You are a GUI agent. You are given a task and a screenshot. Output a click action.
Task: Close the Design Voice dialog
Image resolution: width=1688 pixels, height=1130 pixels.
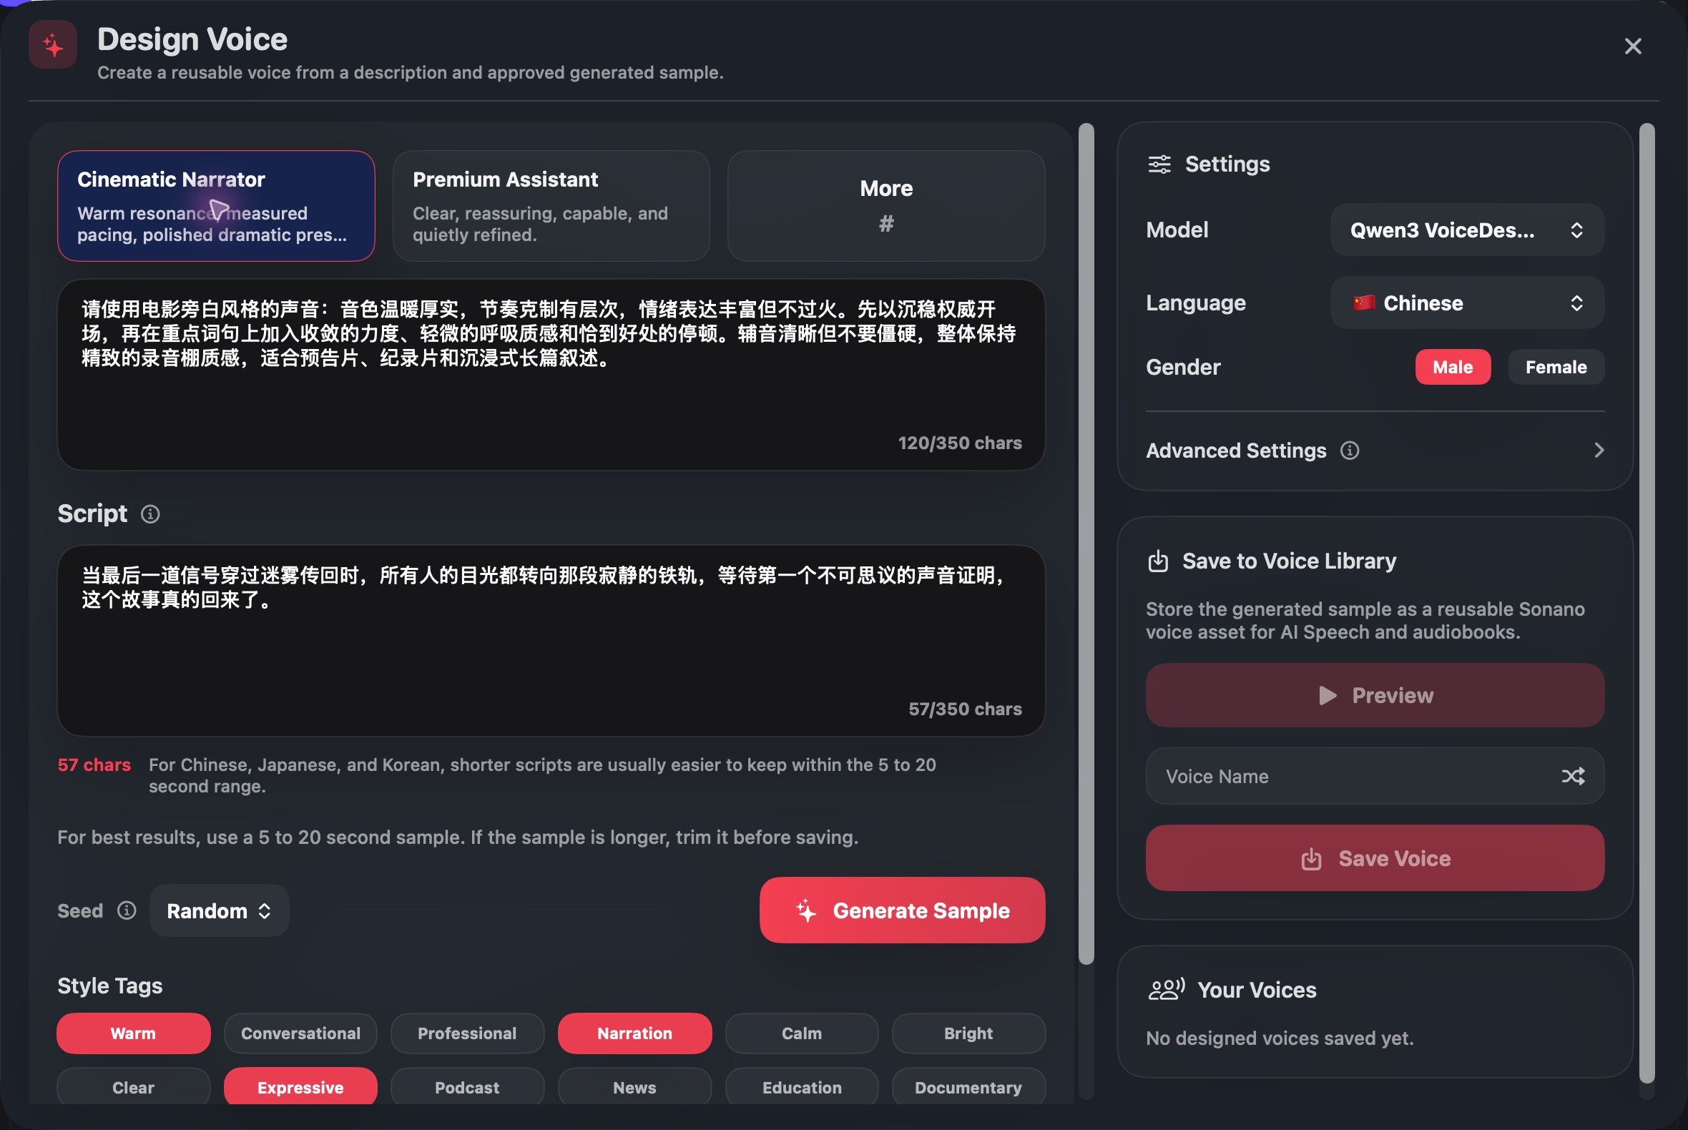pyautogui.click(x=1632, y=46)
